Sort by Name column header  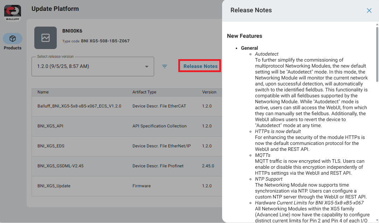click(43, 92)
